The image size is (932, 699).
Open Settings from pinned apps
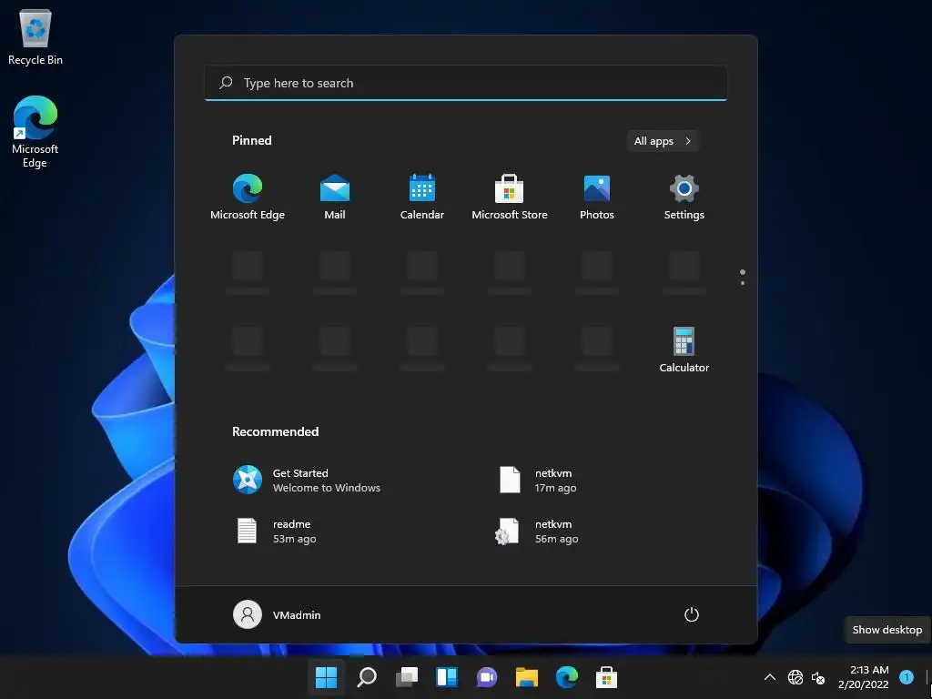(684, 197)
